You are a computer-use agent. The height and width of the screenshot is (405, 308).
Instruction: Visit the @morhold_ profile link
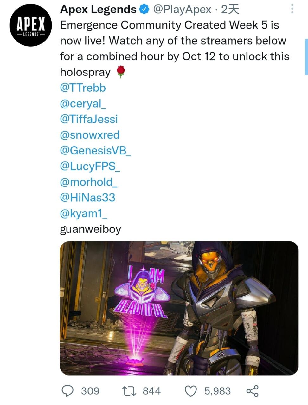[x=89, y=182]
